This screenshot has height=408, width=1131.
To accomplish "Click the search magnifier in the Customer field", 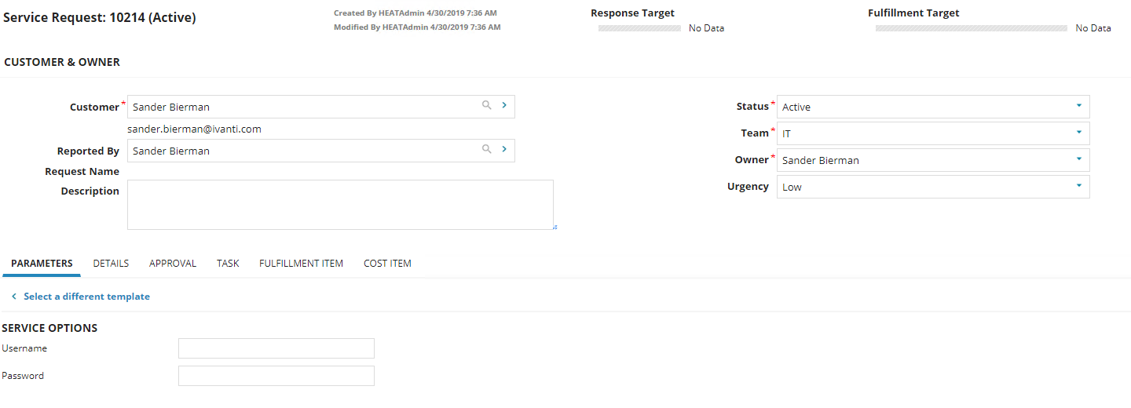I will 487,105.
